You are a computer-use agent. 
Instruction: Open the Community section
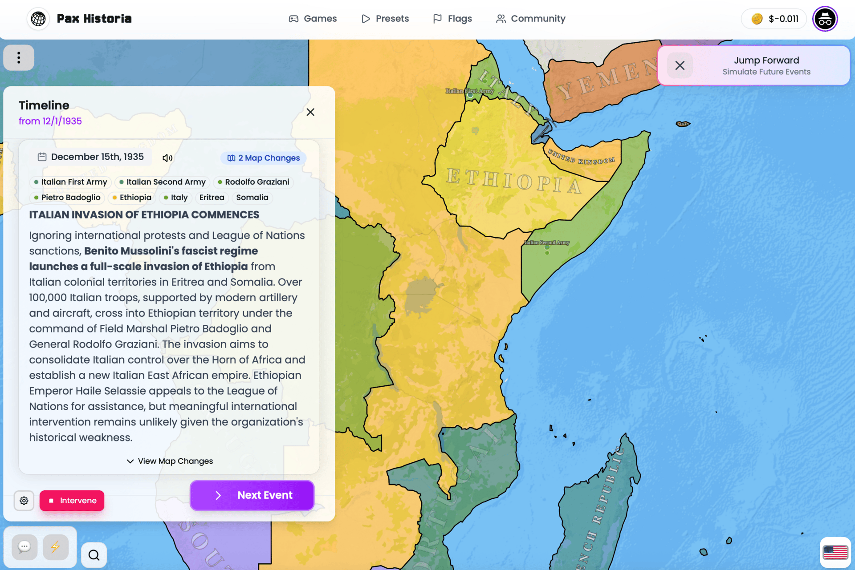click(531, 19)
